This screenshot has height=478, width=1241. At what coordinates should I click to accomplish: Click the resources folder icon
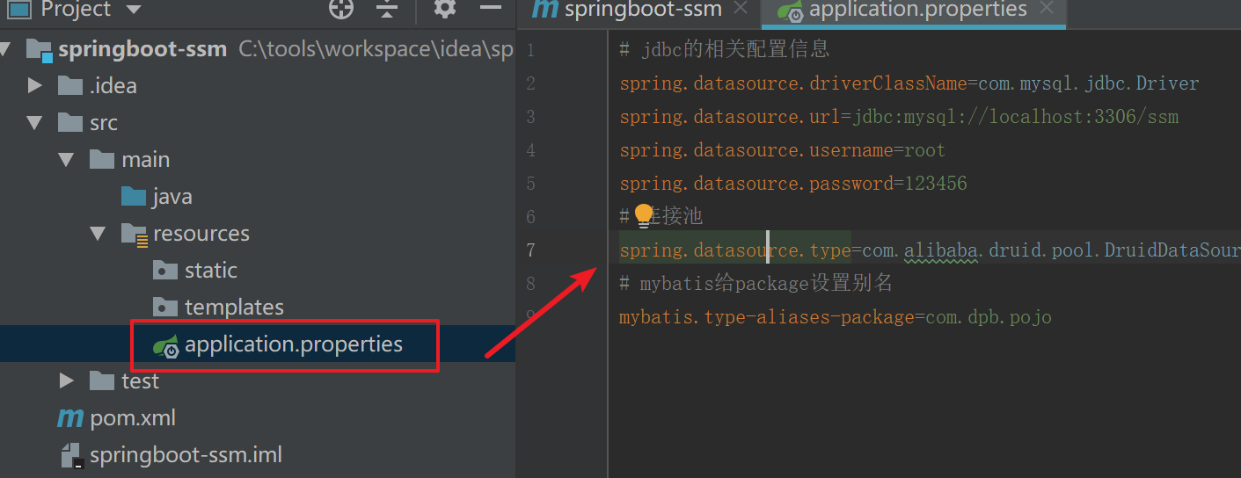tap(134, 233)
